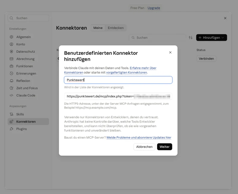This screenshot has height=194, width=238.
Task: Open Reflexion settings
Action: click(x=28, y=81)
